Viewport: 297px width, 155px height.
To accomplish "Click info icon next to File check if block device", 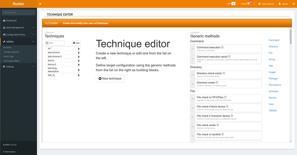I will tap(227, 106).
